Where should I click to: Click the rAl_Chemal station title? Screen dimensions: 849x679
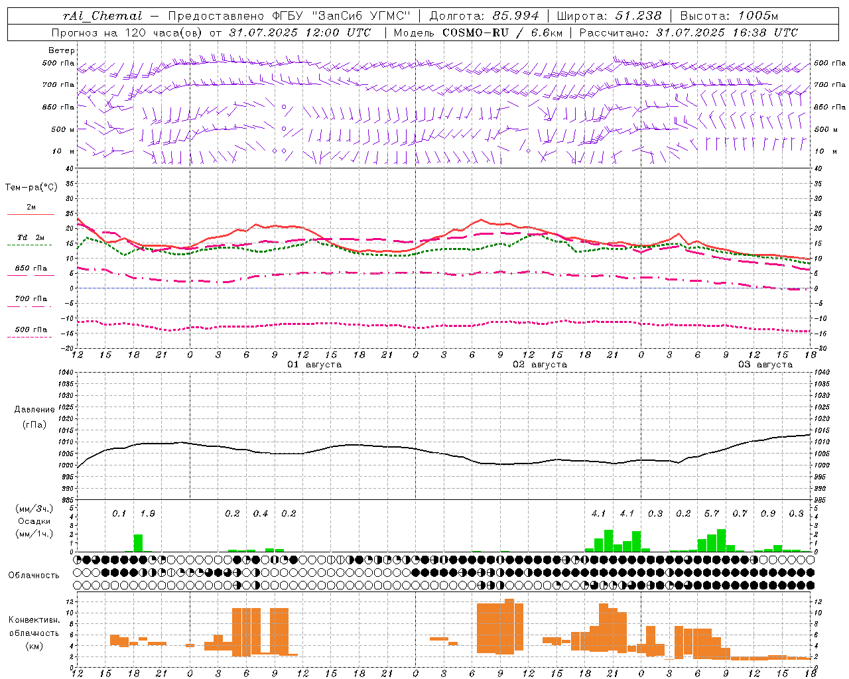click(102, 16)
